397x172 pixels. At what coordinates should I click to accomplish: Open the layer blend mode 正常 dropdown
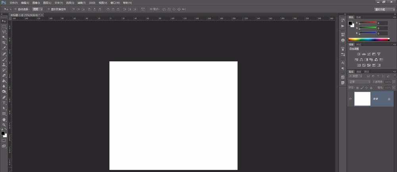tap(359, 82)
